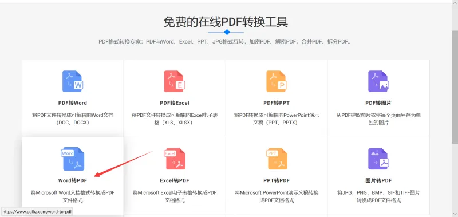Click the PDF转Word title link

coord(73,103)
